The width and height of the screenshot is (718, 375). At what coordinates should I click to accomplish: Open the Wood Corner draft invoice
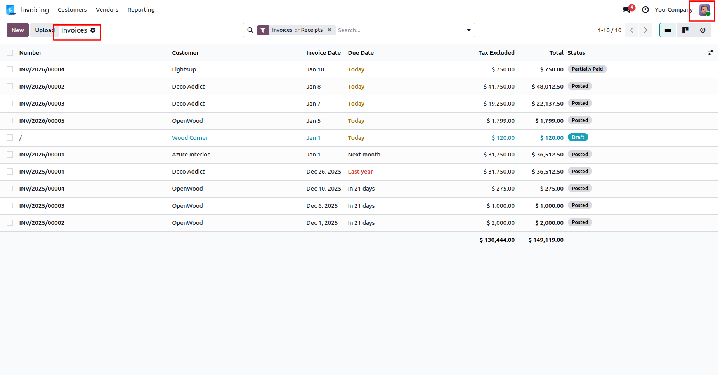(x=190, y=138)
